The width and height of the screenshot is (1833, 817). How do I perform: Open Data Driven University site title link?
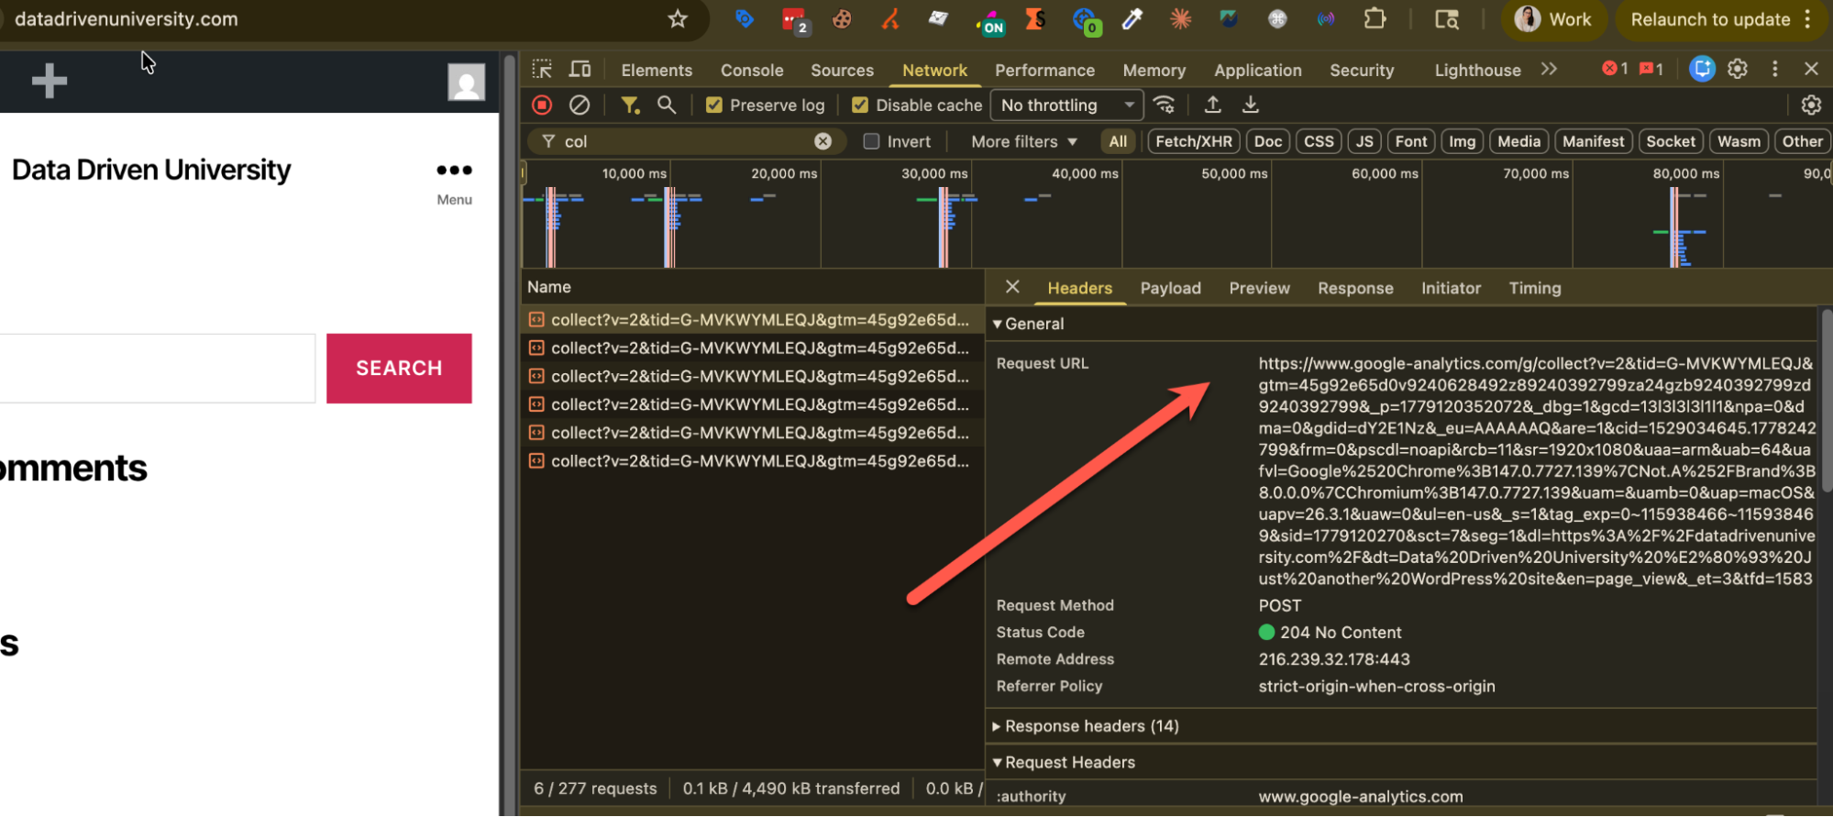151,170
